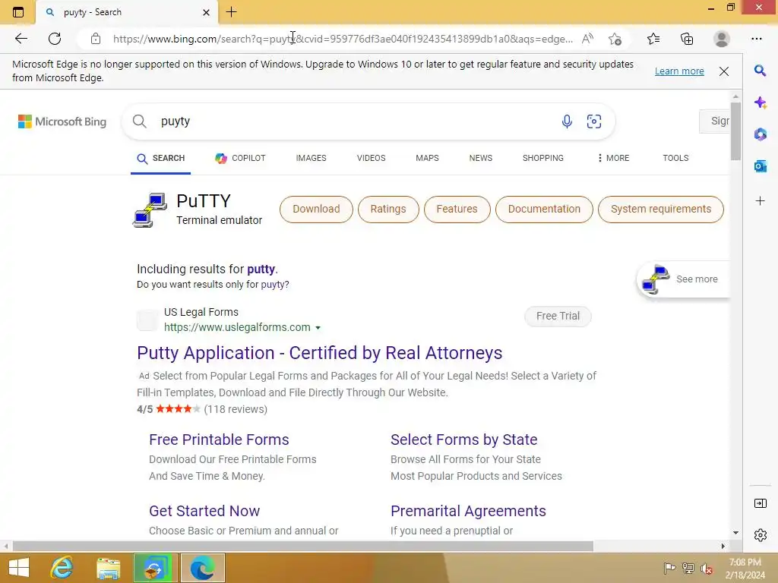Viewport: 778px width, 583px height.
Task: Open sidebar Search icon
Action: 760,71
